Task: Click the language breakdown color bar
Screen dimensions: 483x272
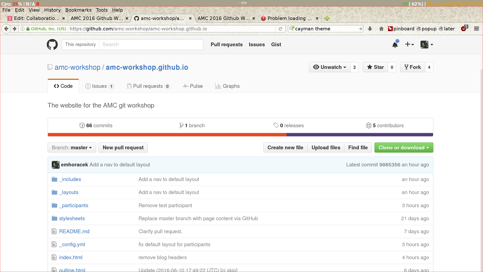Action: click(240, 135)
